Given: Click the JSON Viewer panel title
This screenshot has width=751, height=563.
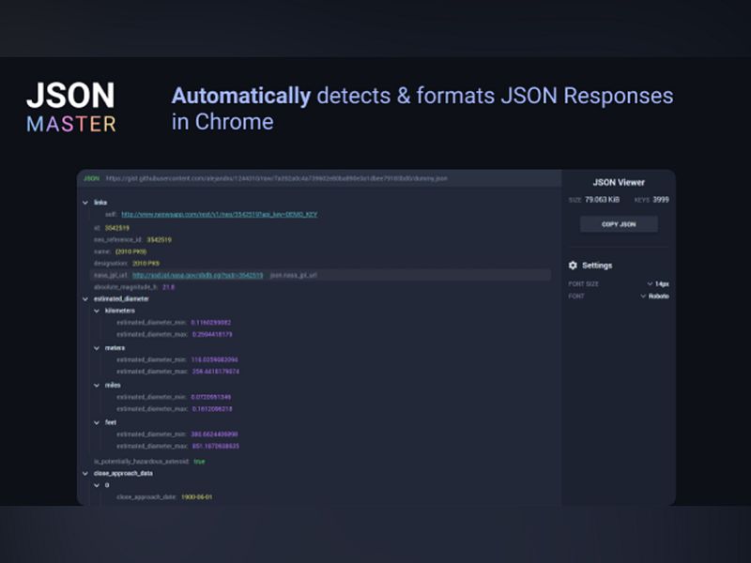Looking at the screenshot, I should point(619,182).
